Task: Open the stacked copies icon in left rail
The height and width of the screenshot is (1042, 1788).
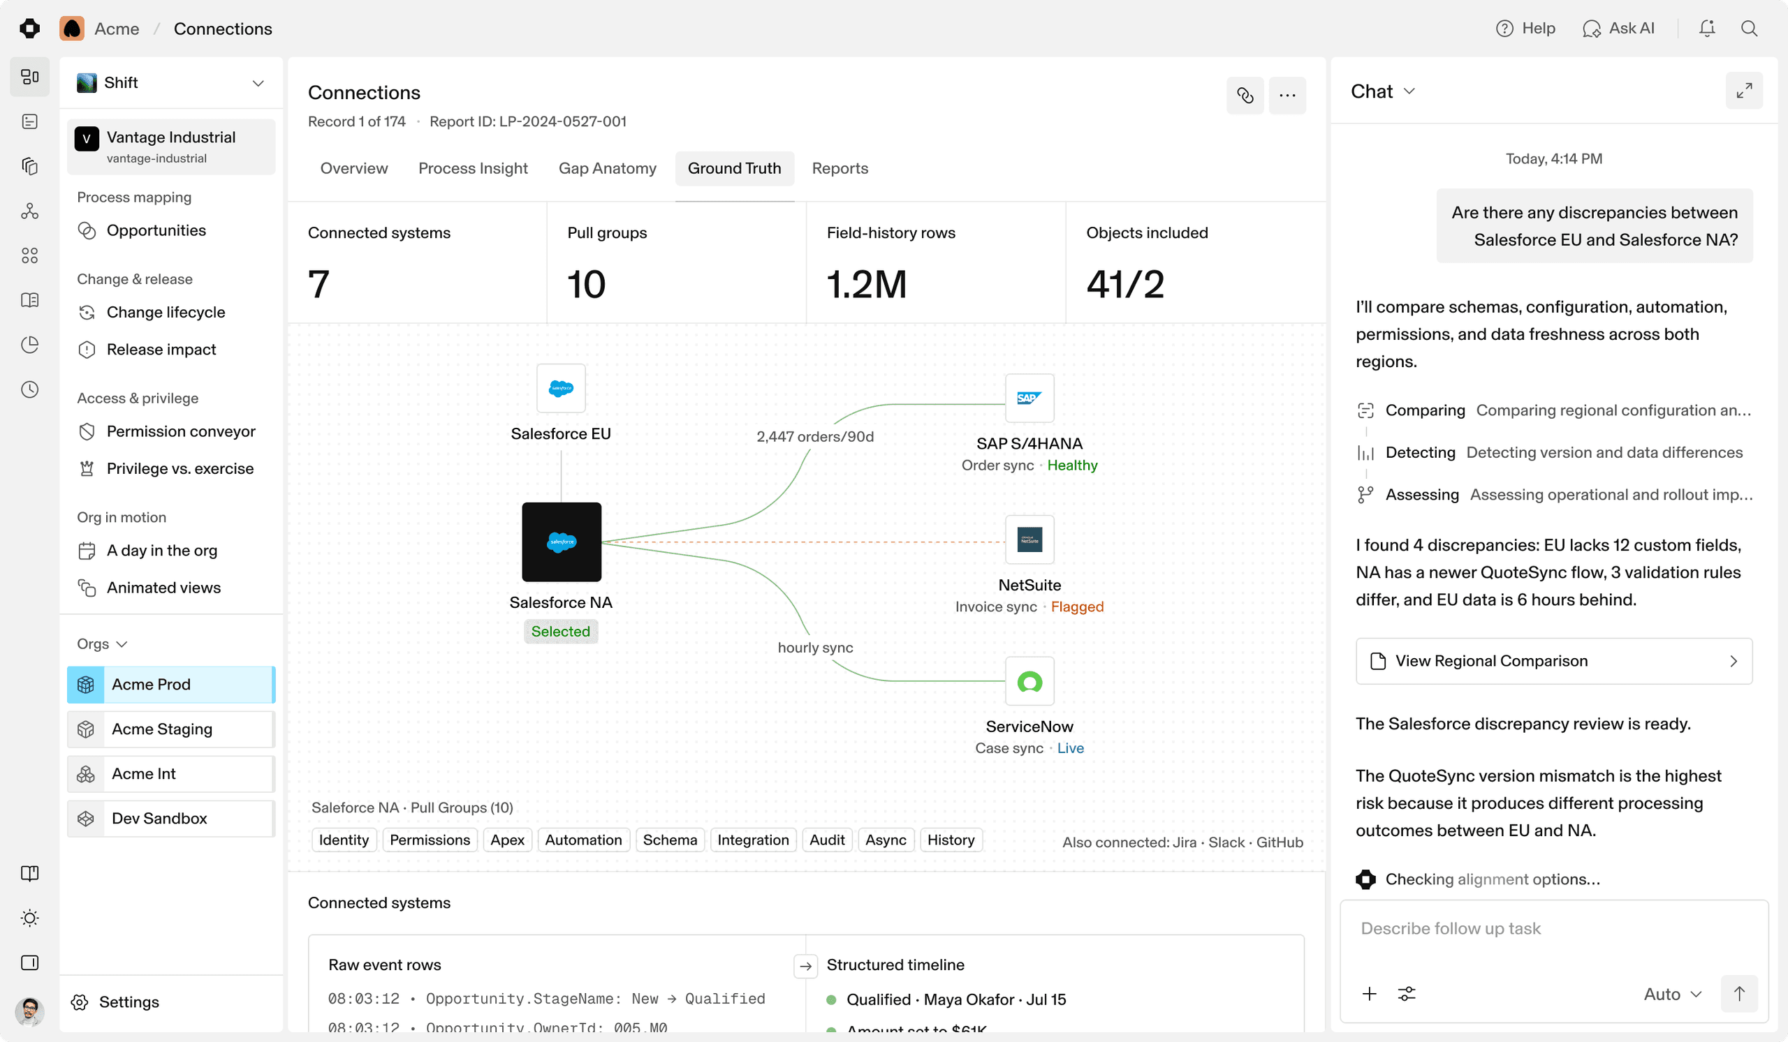Action: (x=30, y=166)
